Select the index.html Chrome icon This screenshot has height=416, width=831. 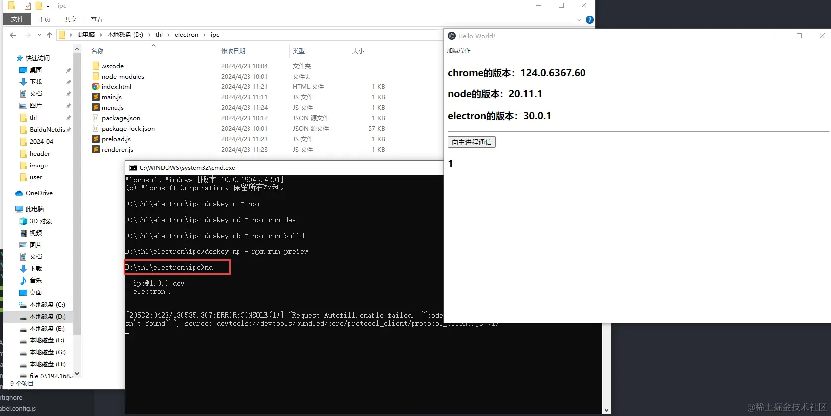[96, 86]
